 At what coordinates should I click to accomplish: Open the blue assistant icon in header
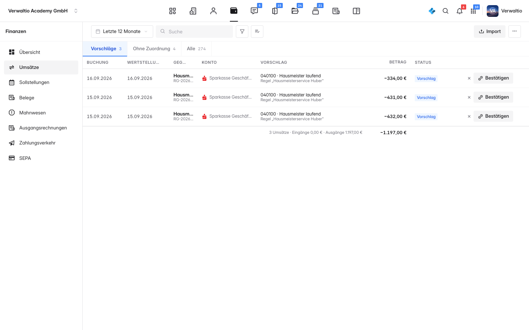tap(432, 11)
